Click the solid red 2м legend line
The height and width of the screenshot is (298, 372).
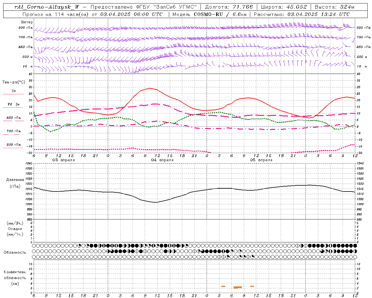pos(13,94)
